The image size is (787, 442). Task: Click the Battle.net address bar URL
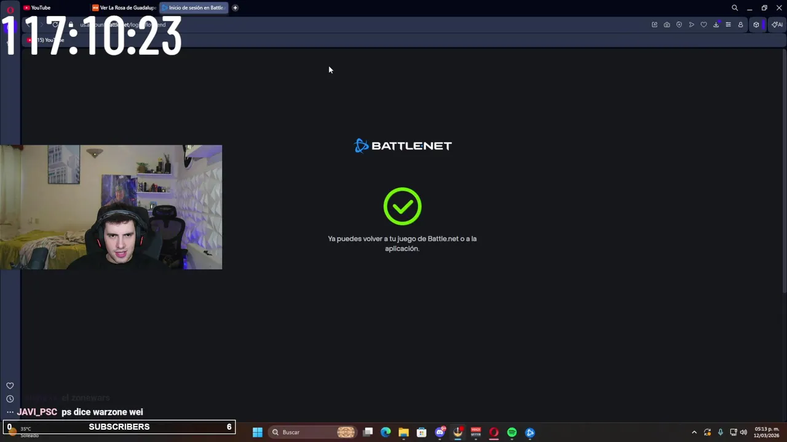pyautogui.click(x=123, y=25)
